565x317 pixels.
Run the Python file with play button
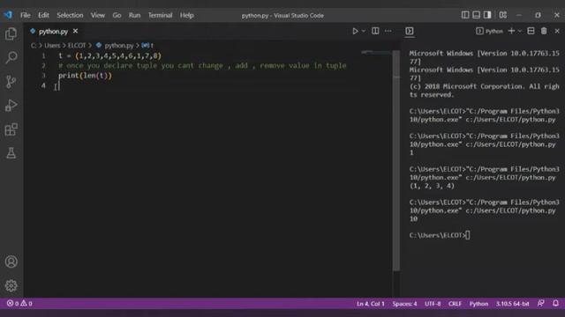tap(355, 32)
